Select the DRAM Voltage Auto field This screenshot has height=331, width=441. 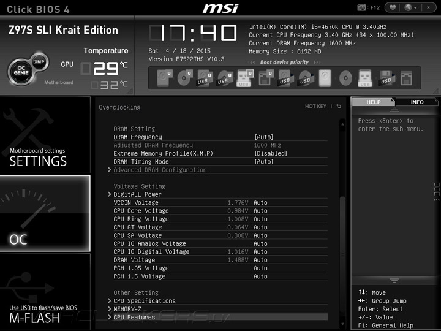point(260,260)
